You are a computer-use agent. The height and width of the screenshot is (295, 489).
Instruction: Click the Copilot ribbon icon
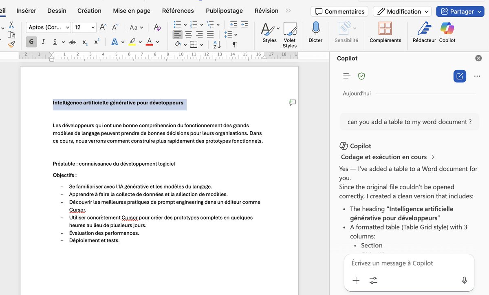coord(447,32)
